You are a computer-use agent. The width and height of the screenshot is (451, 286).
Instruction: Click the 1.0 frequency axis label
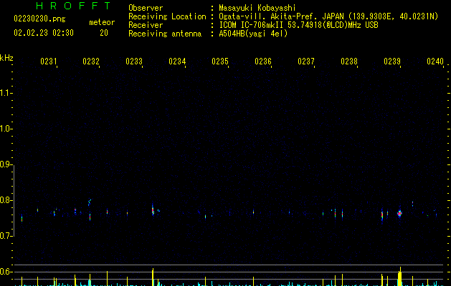coord(6,129)
